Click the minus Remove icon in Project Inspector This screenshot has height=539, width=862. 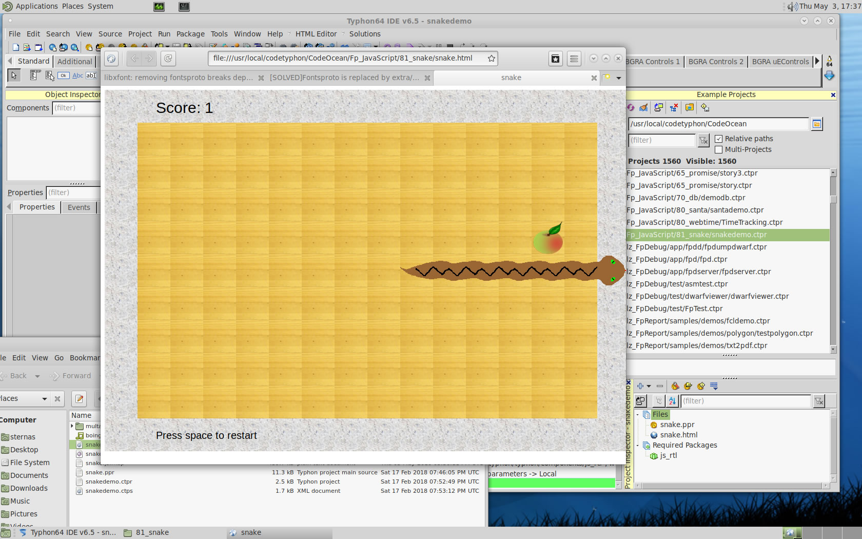[x=660, y=386]
